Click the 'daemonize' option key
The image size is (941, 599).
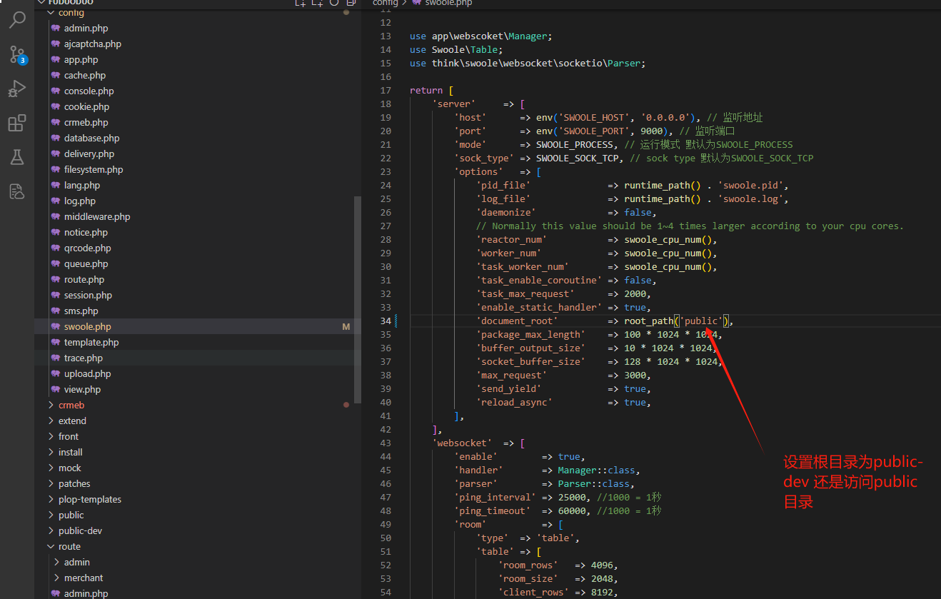coord(505,212)
